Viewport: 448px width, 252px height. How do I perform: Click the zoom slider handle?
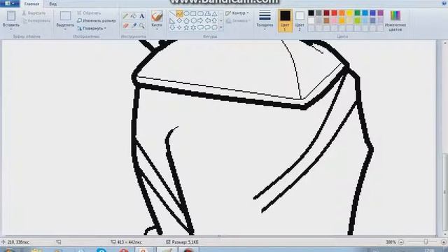(426, 242)
